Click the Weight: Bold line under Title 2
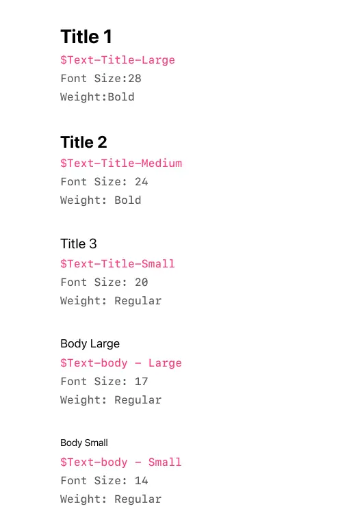This screenshot has width=362, height=513. (101, 200)
